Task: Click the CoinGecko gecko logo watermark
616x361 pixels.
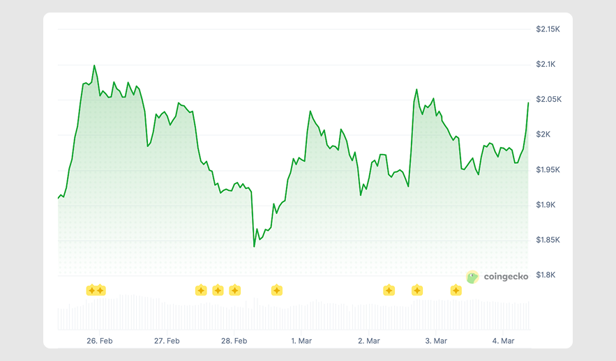Action: 472,277
